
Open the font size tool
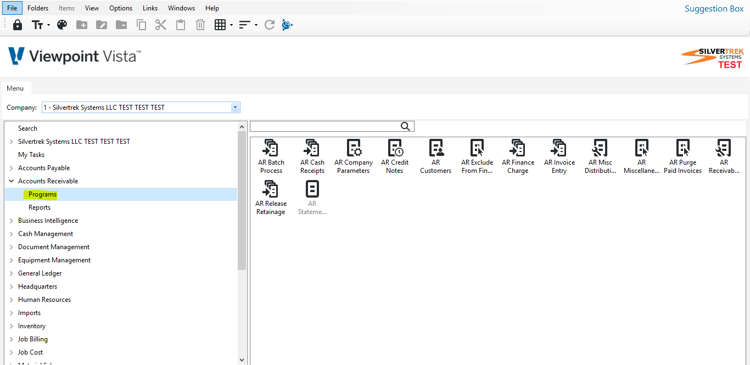(x=37, y=25)
